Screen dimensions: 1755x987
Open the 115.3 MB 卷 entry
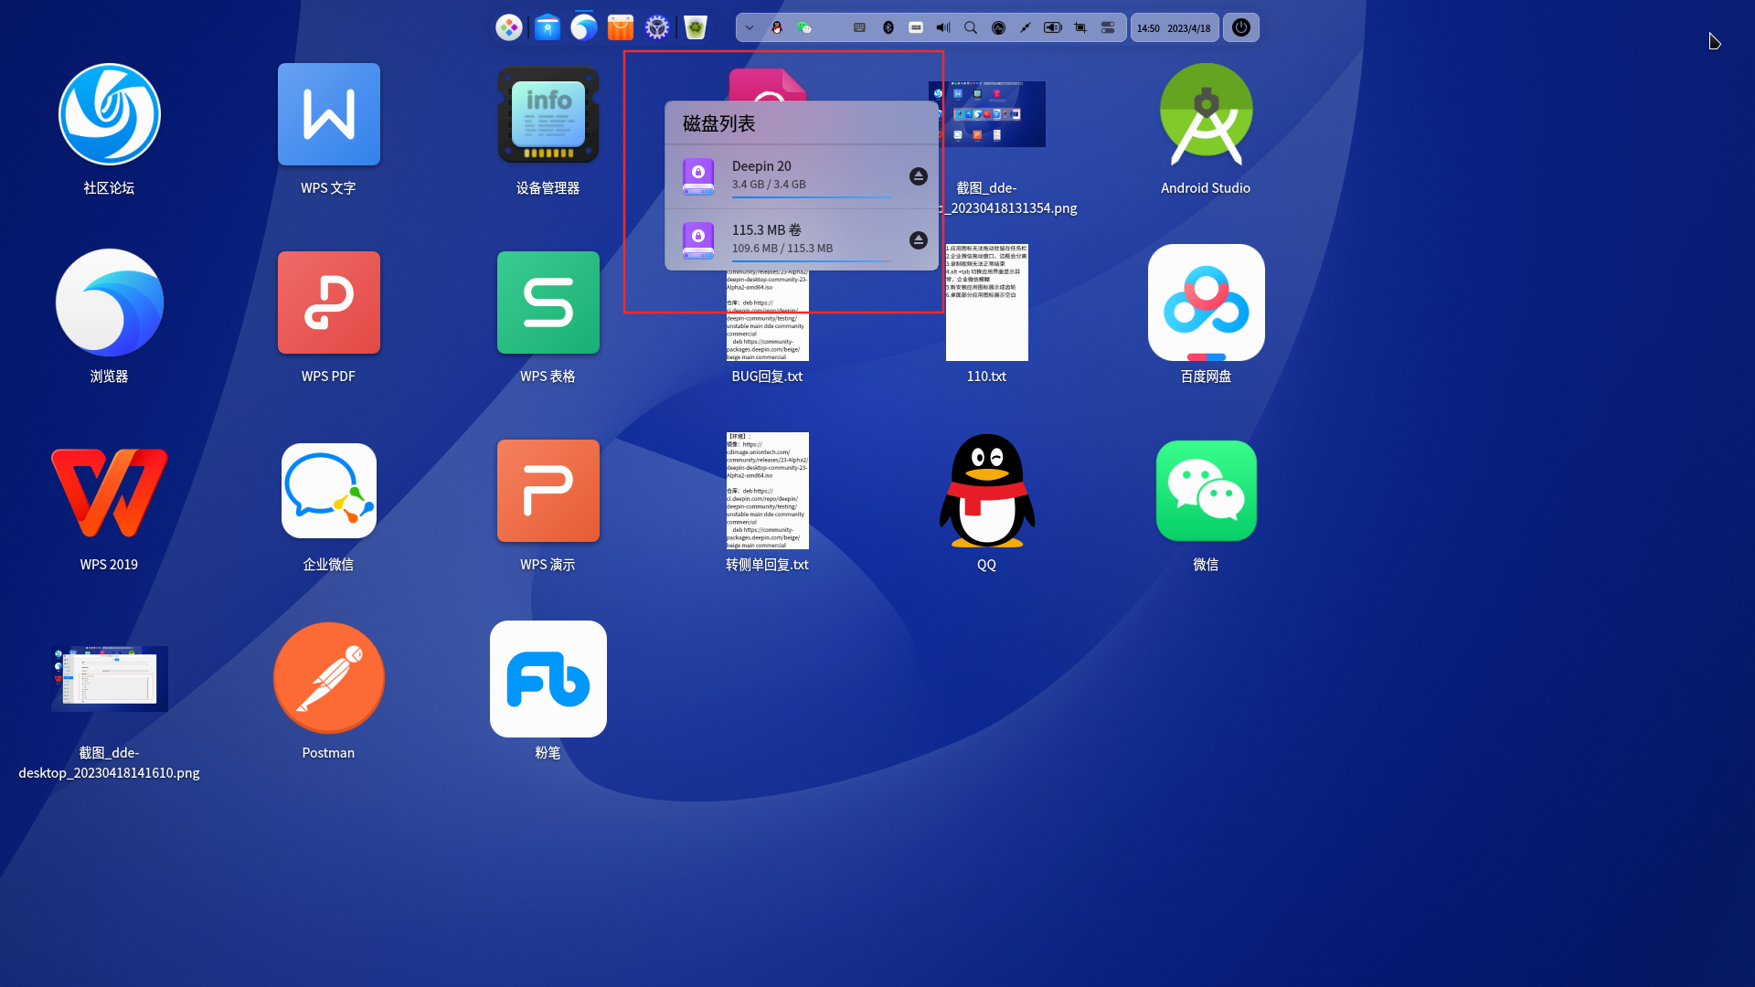[x=802, y=239]
